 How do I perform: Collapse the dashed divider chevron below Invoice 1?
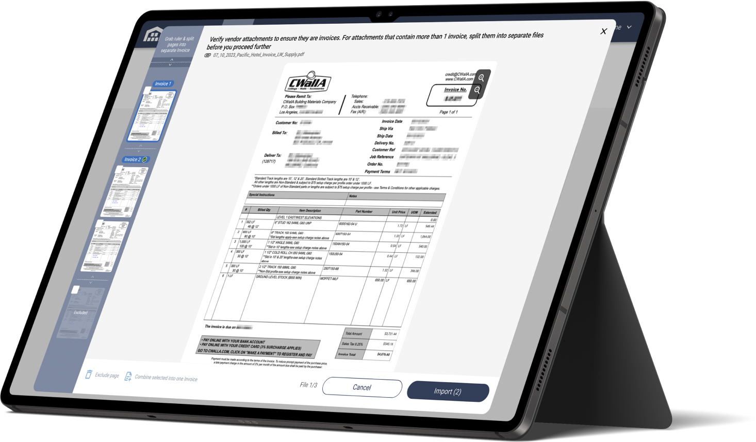tap(139, 151)
